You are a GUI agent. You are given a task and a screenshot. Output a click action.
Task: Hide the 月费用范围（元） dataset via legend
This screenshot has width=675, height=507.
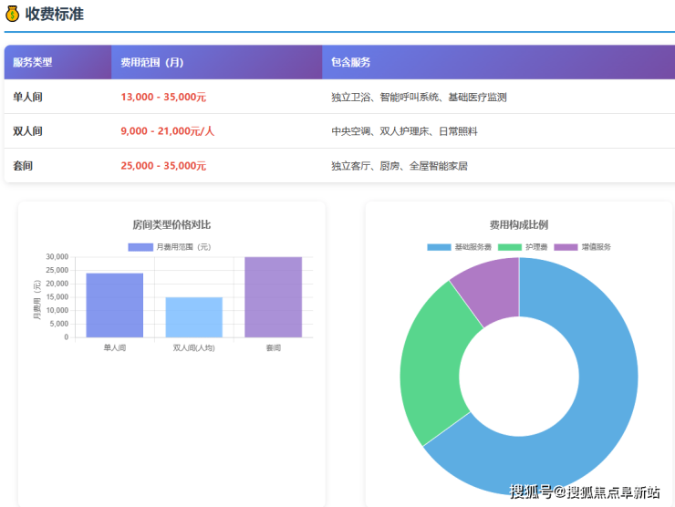click(170, 247)
